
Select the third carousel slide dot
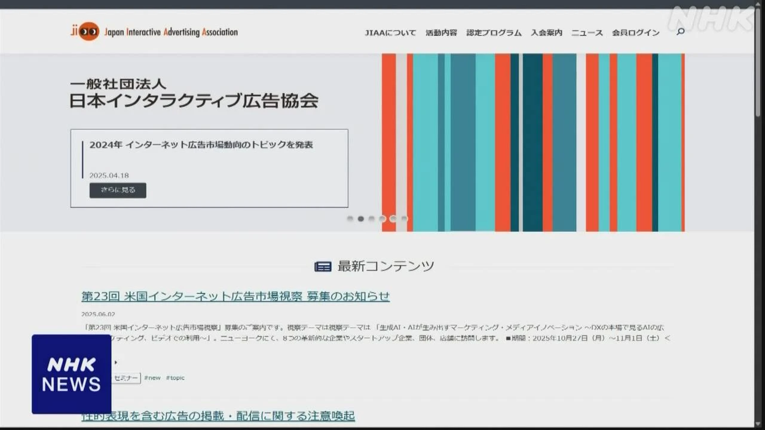pyautogui.click(x=372, y=219)
